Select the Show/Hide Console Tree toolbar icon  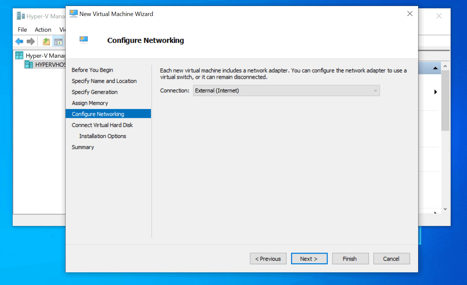(x=58, y=41)
